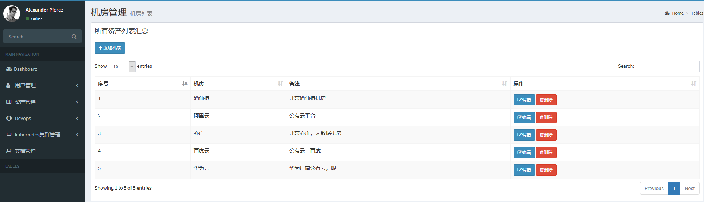Sort table by 机房 column icon

pyautogui.click(x=280, y=83)
